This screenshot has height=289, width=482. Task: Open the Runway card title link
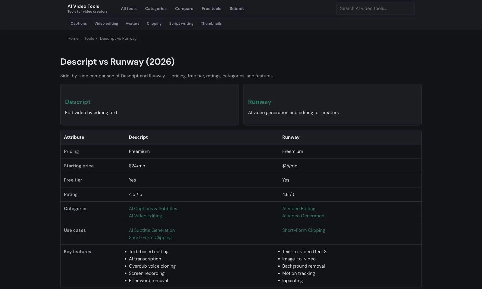pyautogui.click(x=259, y=102)
